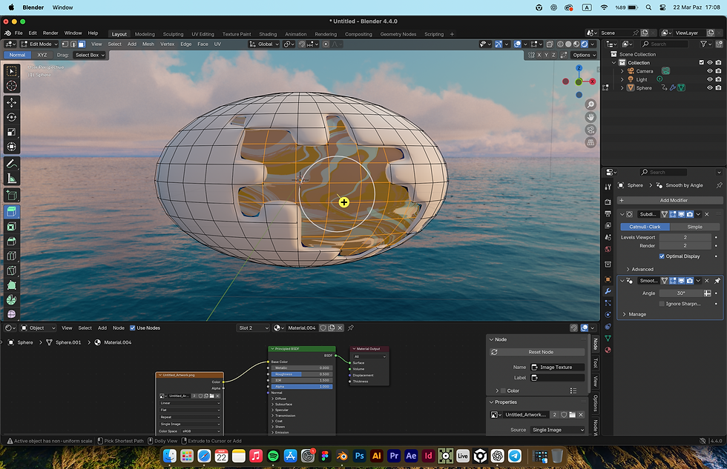727x469 pixels.
Task: Switch to edge select mode
Action: [73, 44]
